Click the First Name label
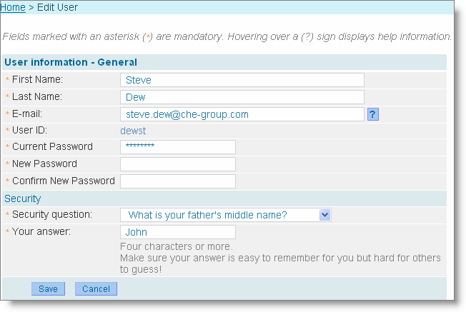The image size is (466, 312). [37, 79]
